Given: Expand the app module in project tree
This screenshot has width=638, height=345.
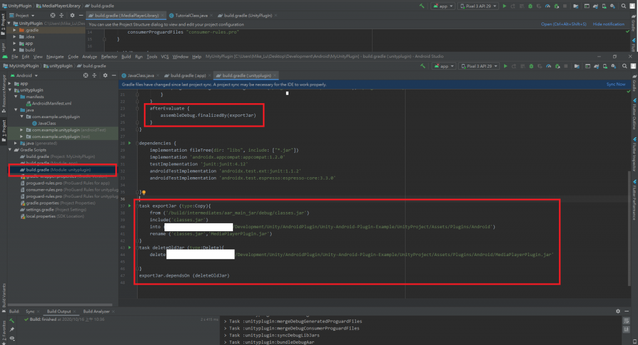Looking at the screenshot, I should tap(10, 84).
